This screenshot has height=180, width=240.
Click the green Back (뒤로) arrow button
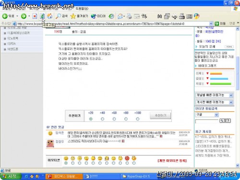tap(5, 16)
